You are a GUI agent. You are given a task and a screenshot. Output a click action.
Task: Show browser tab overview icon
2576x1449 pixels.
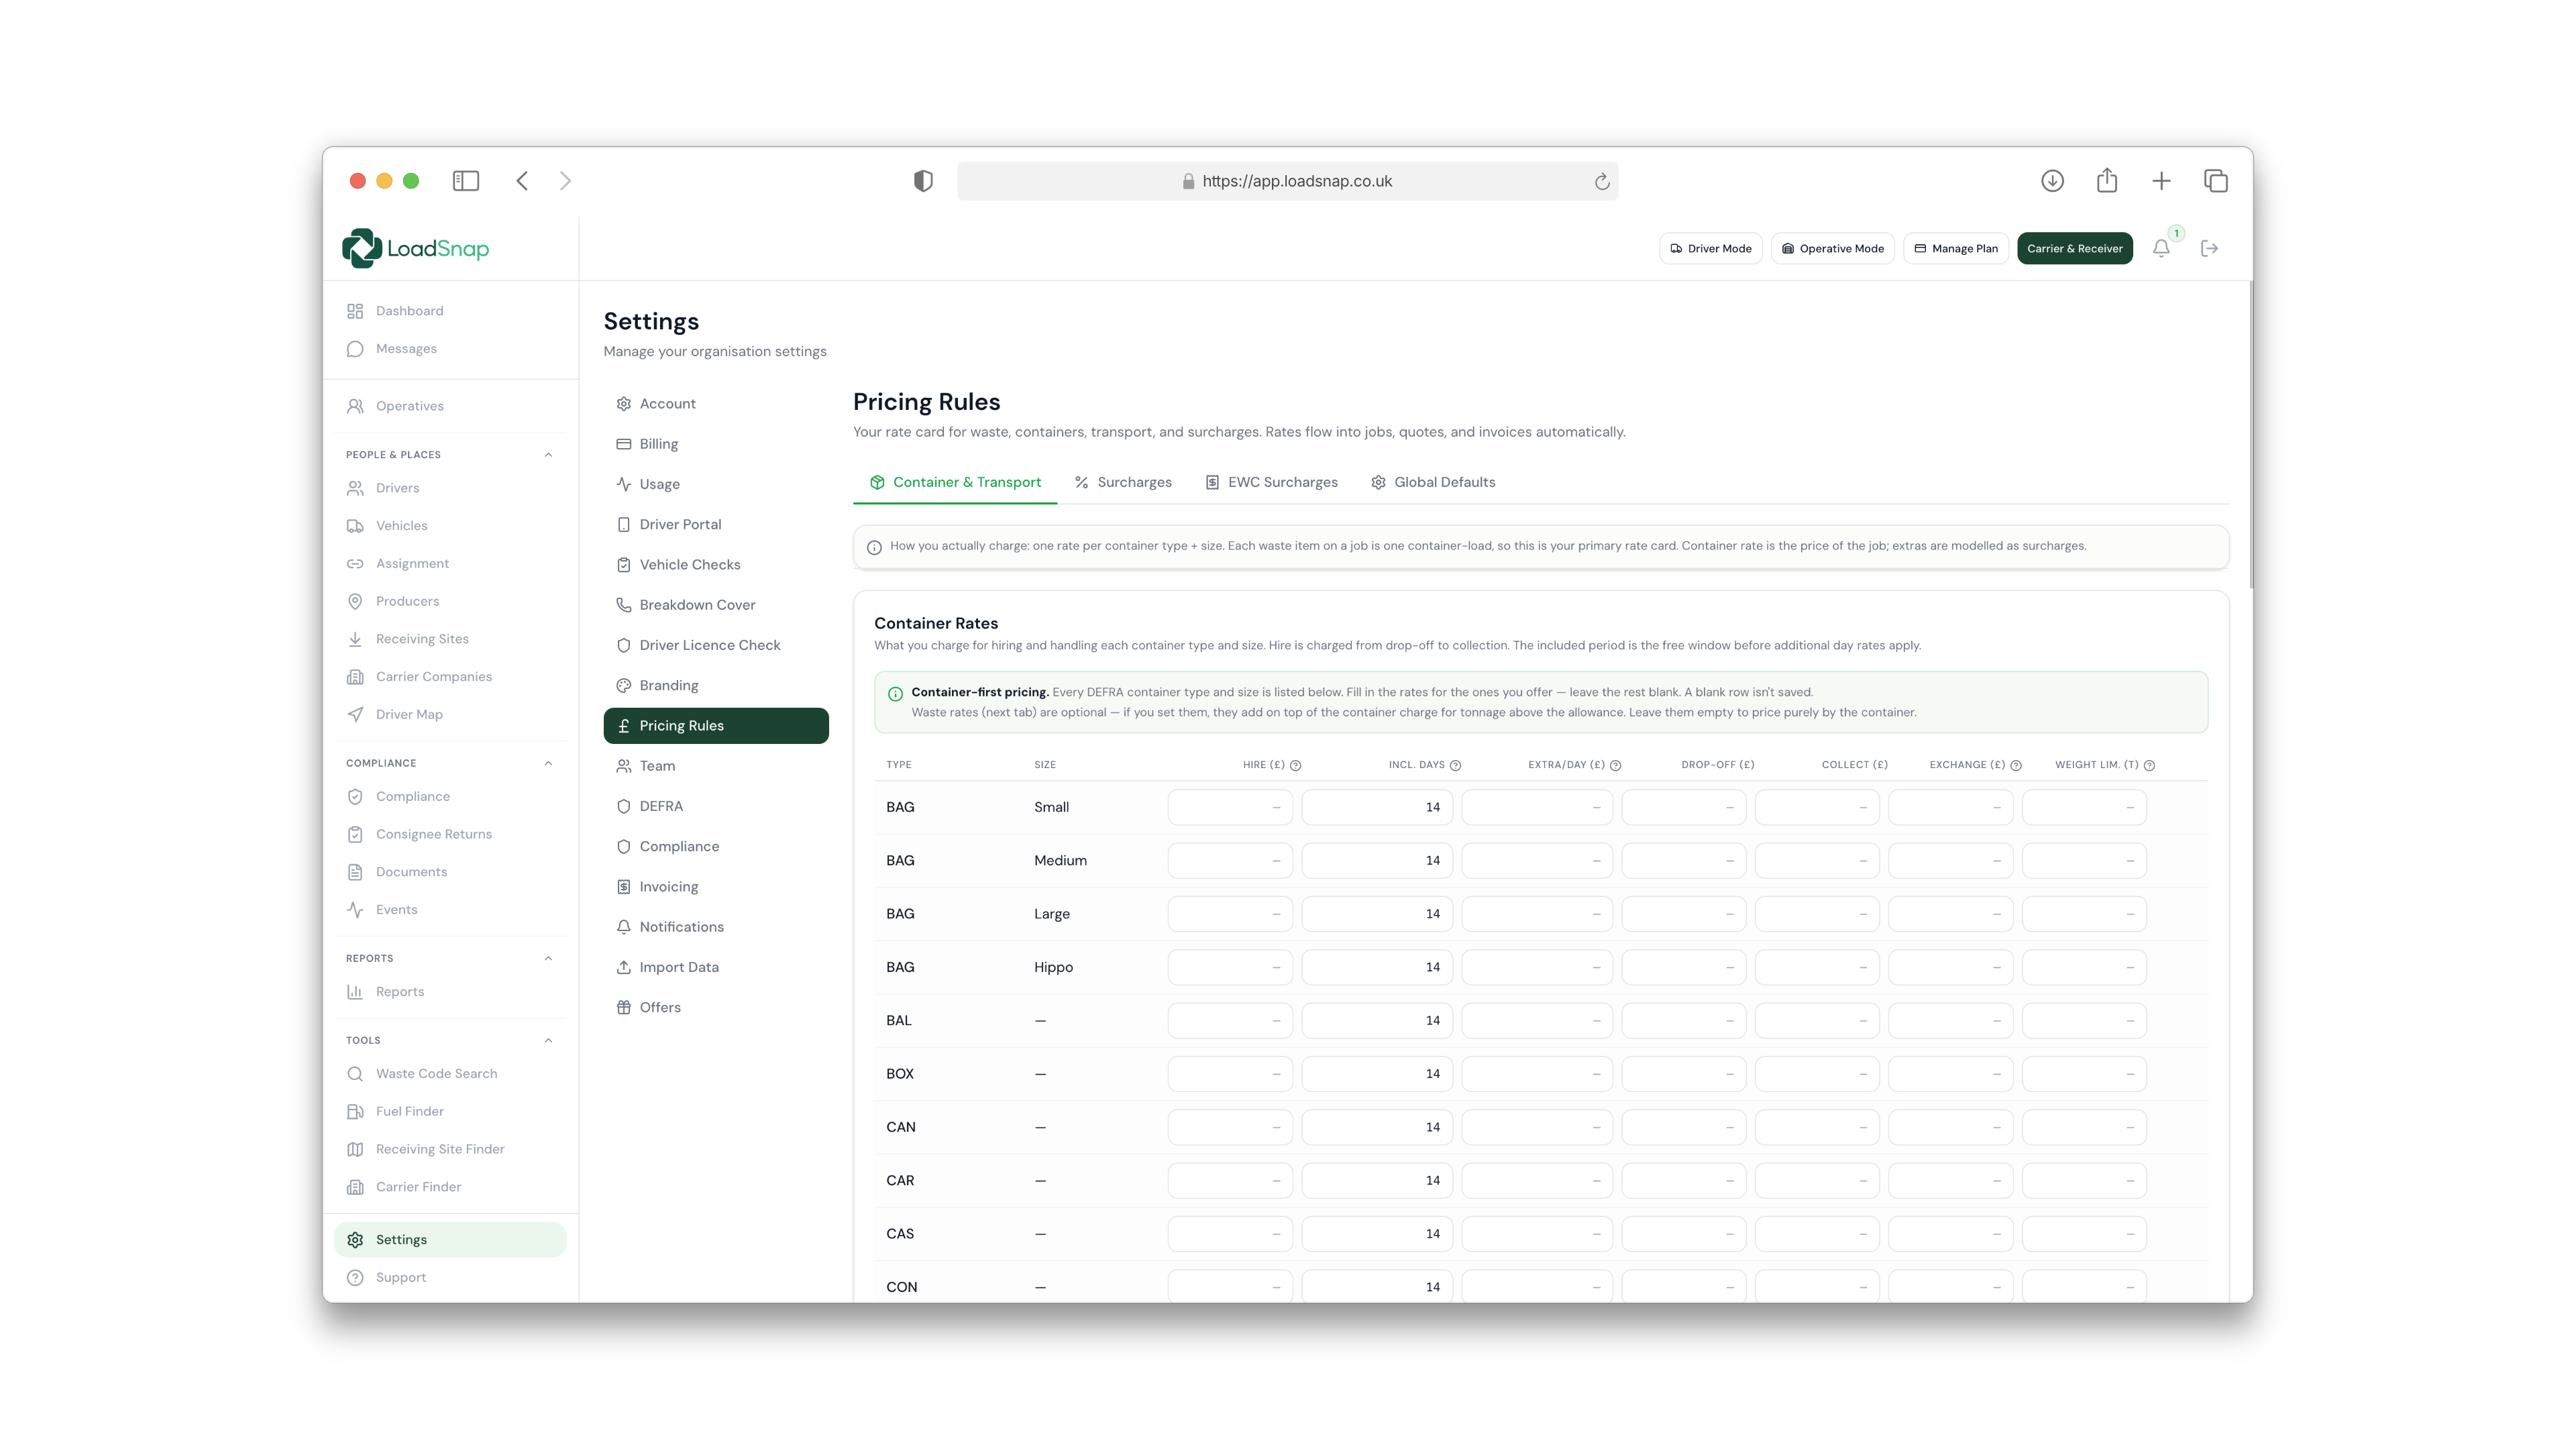point(2216,181)
